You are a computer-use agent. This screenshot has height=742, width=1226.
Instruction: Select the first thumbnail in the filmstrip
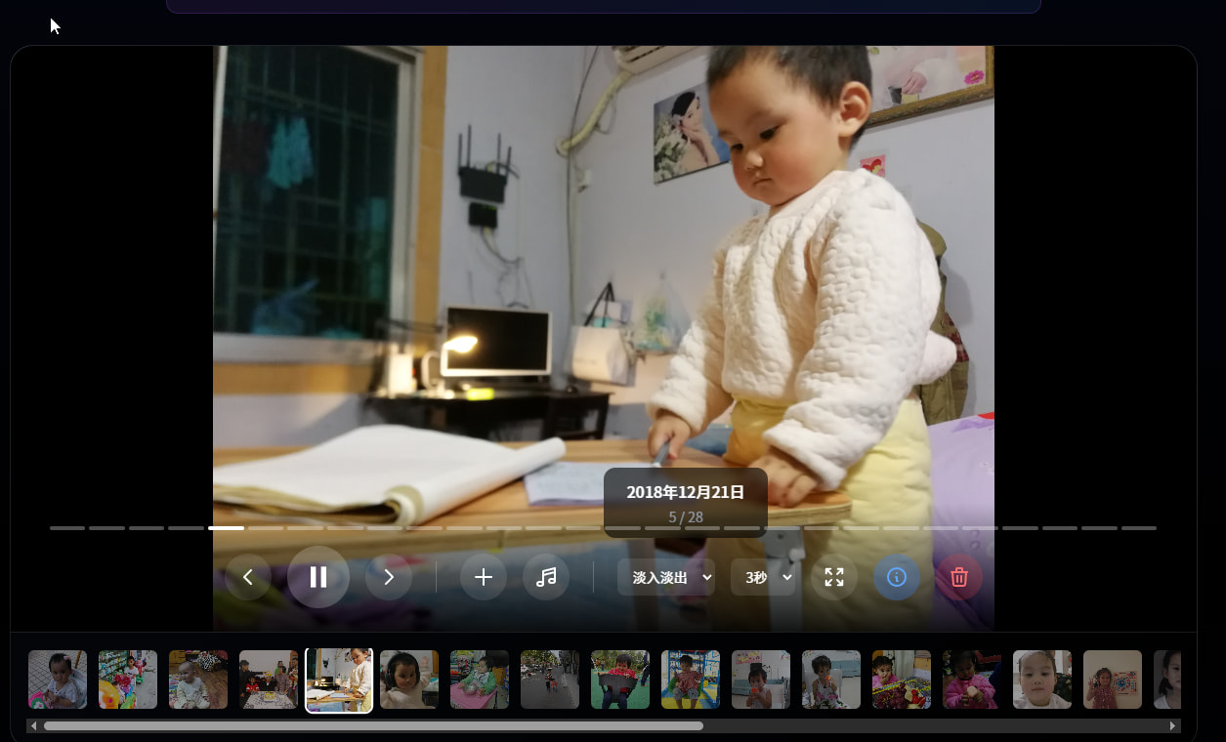(x=58, y=680)
